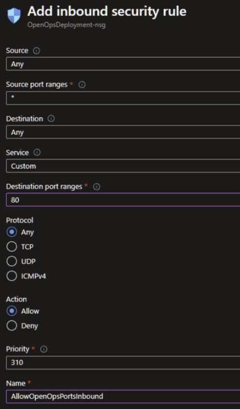Viewport: 240px width, 409px height.
Task: Select the ICMPv4 protocol radio button
Action: (12, 276)
